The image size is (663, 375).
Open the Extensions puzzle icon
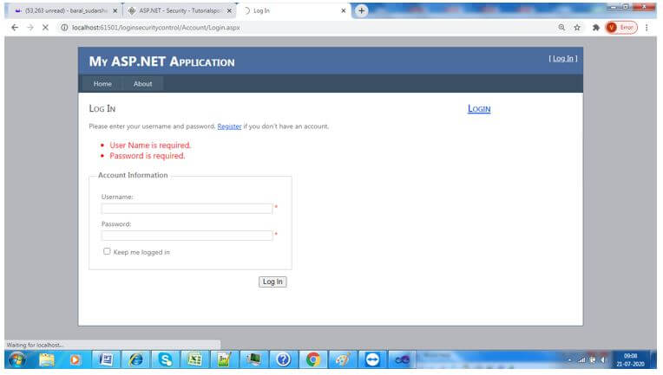[x=596, y=28]
